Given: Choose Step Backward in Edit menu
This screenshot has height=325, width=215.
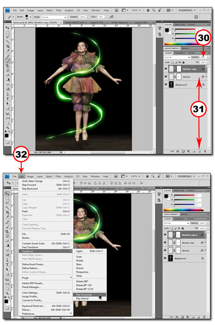Looking at the screenshot, I should (46, 189).
